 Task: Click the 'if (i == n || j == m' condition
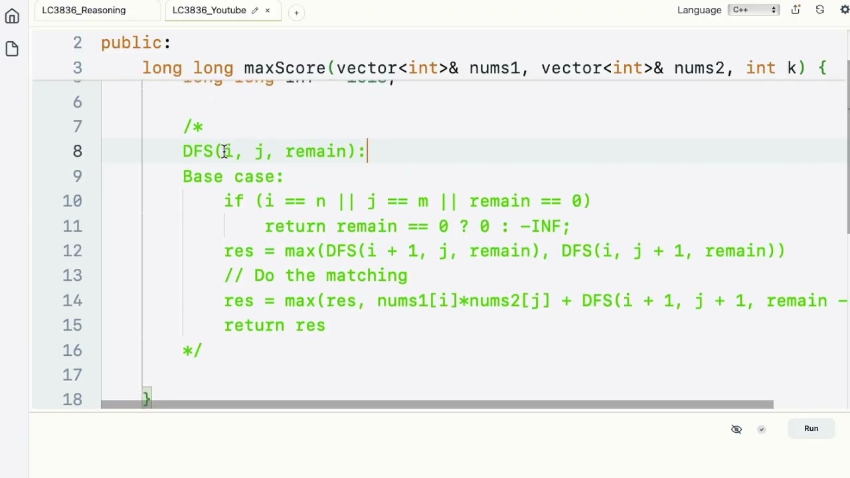[x=326, y=201]
